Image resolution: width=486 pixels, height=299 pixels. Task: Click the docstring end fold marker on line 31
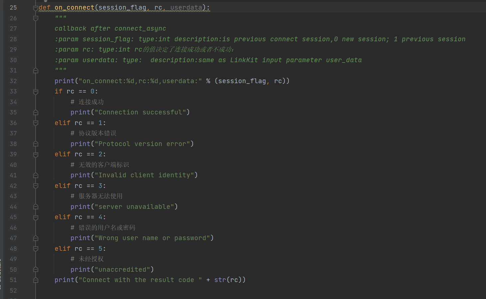[36, 71]
